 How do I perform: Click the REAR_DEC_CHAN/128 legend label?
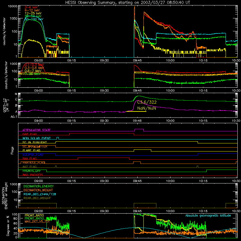pyautogui.click(x=40, y=194)
